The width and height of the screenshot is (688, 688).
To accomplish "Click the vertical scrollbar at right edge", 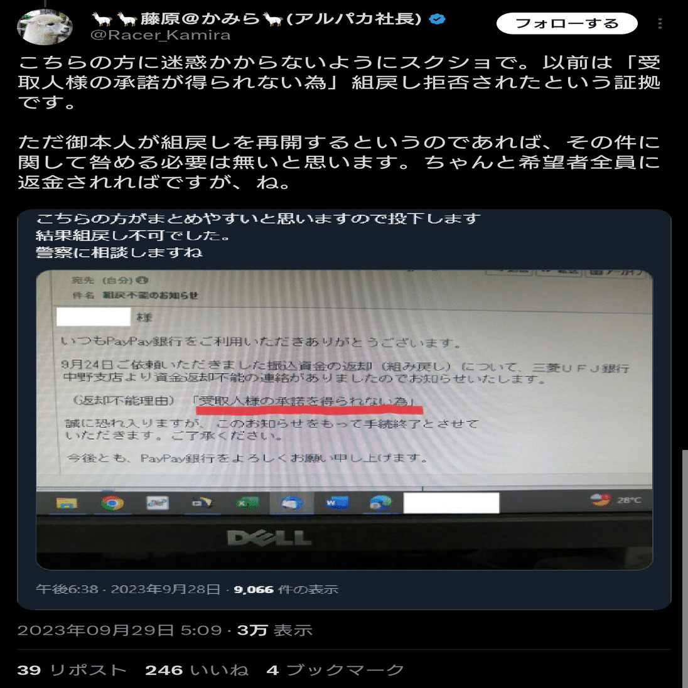I will point(685,569).
